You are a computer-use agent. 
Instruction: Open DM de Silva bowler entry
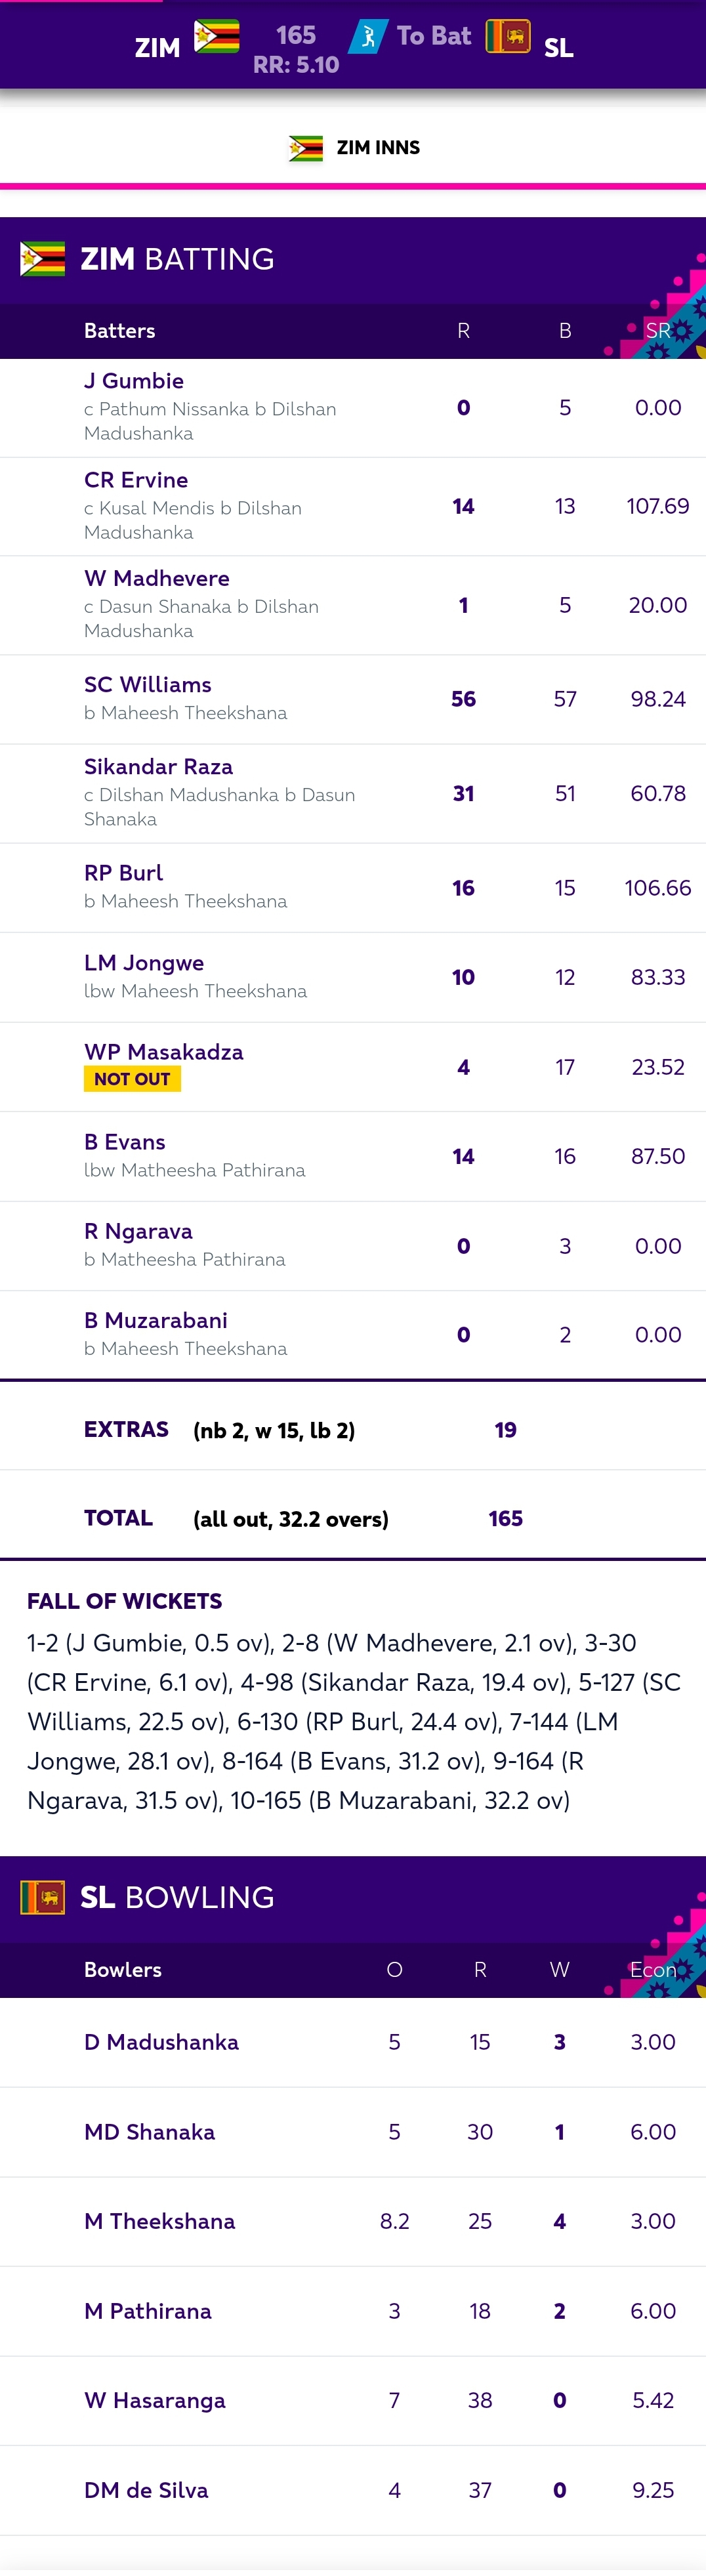[x=146, y=2490]
